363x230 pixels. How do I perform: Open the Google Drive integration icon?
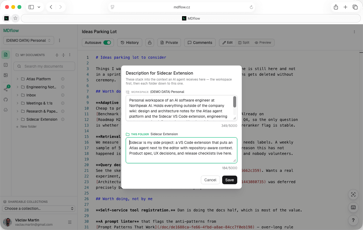(6, 110)
